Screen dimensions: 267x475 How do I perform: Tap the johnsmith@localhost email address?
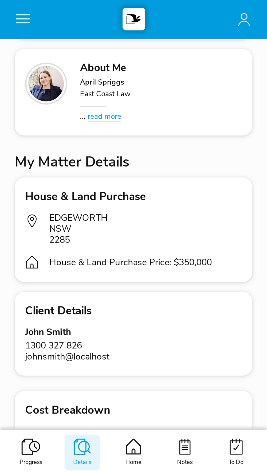[x=67, y=357]
